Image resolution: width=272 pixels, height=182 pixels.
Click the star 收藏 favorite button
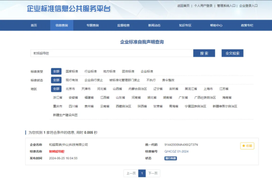click(x=247, y=146)
